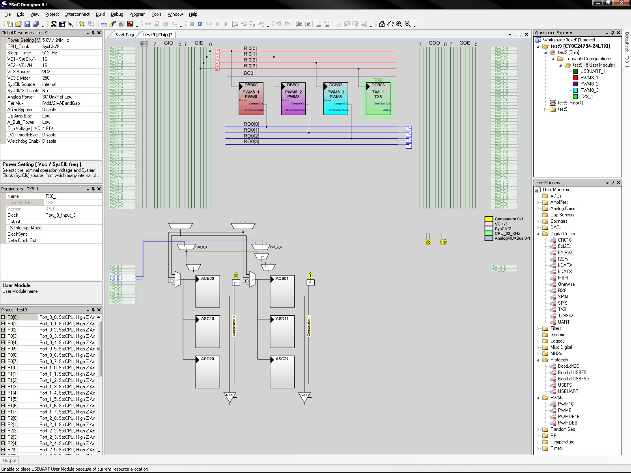
Task: Click the triangular buf 0 analog output buffer symbol
Action: click(x=230, y=397)
